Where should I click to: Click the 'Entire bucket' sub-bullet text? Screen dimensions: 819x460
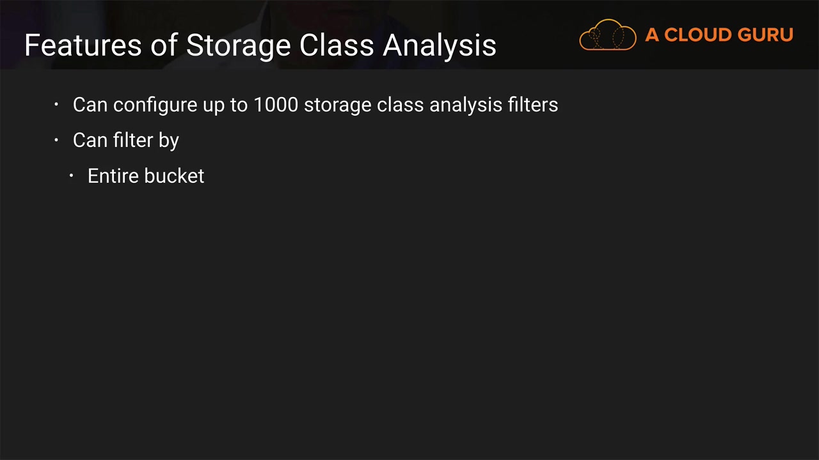coord(146,176)
